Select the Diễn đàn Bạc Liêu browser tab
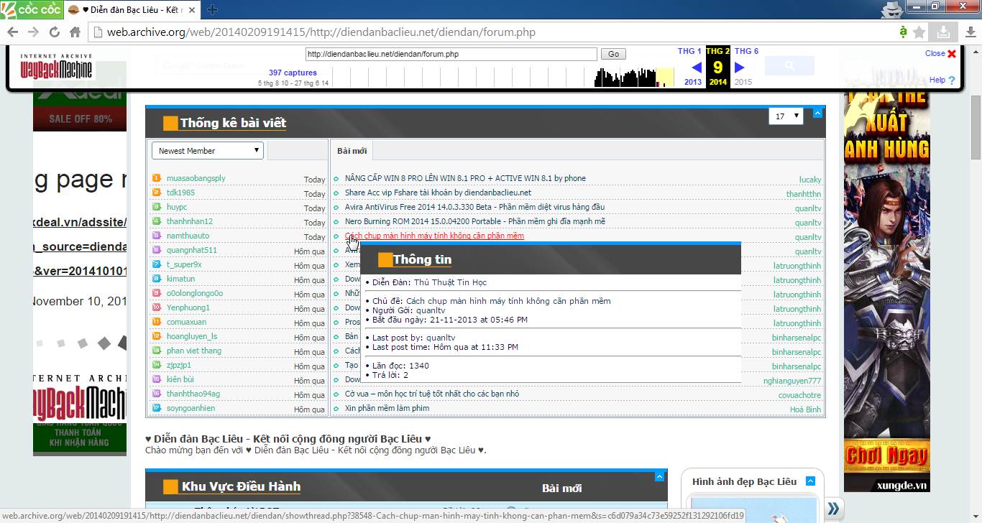Viewport: 982px width, 523px height. coord(131,10)
